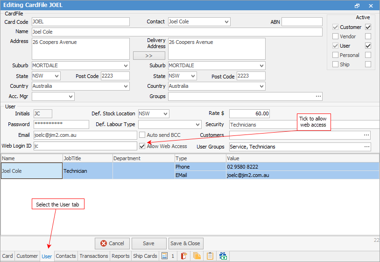Click the clipboard tab icon

point(210,256)
